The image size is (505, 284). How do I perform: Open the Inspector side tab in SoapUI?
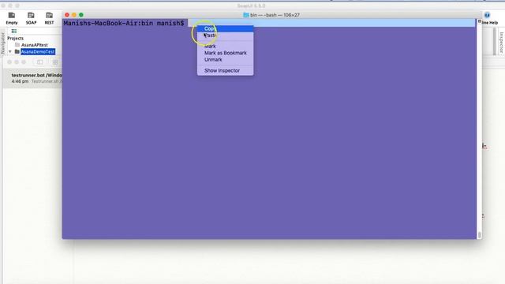tap(502, 43)
